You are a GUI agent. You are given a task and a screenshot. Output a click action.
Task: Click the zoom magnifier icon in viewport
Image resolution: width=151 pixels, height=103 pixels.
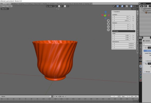[x=108, y=21]
